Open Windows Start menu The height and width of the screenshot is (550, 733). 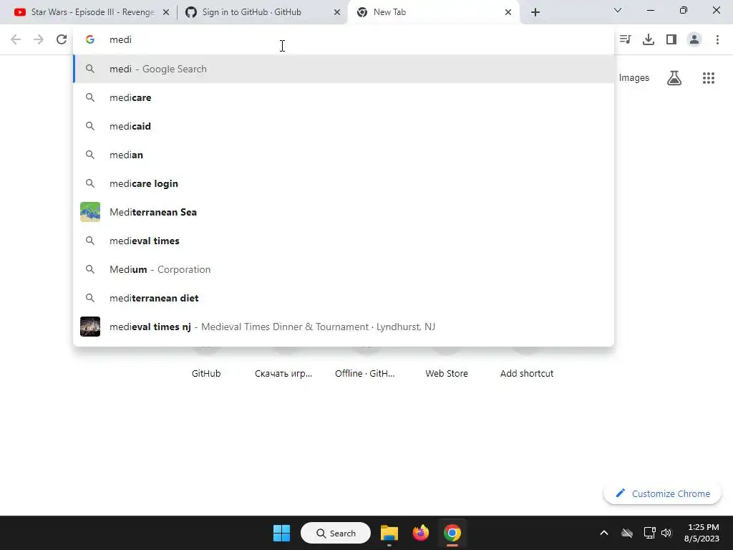coord(281,533)
